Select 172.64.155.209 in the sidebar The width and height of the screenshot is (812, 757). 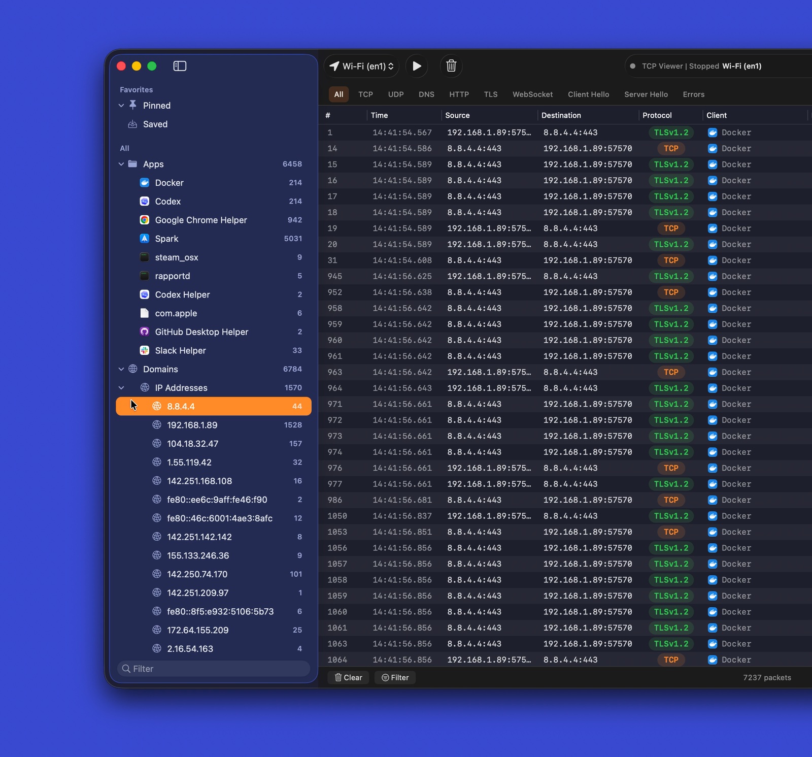(214, 630)
